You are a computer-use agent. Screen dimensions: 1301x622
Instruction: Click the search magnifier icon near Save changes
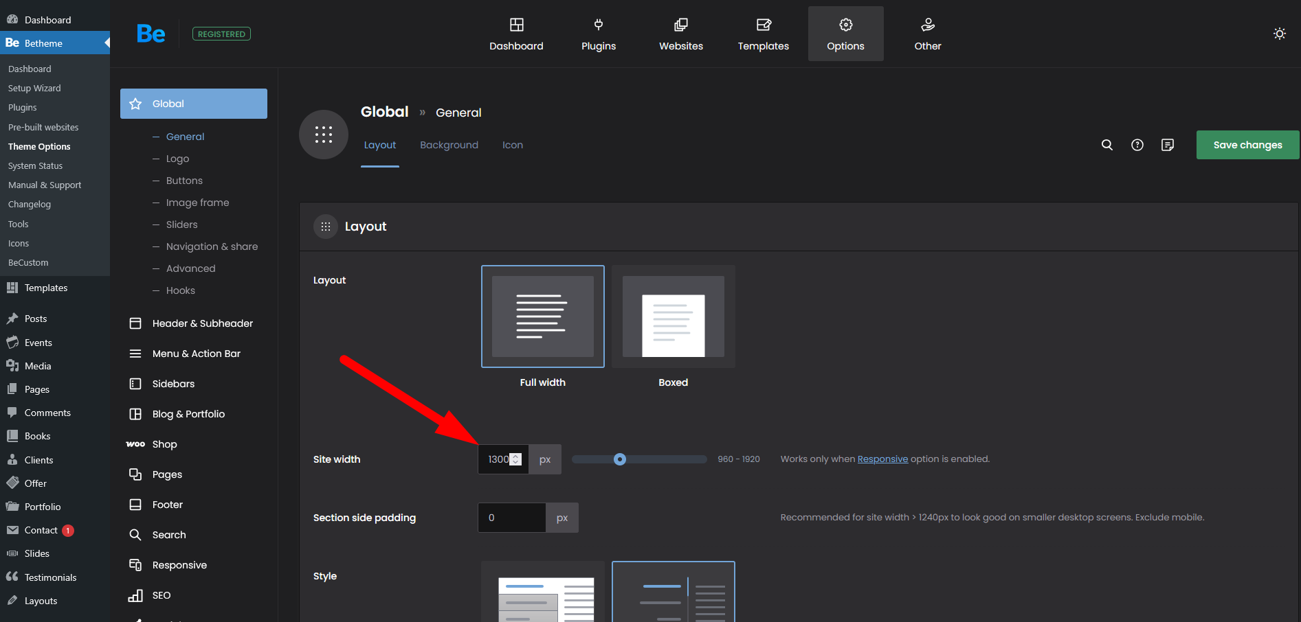click(1107, 145)
